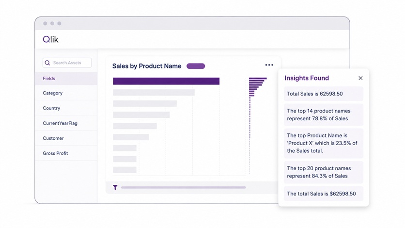
Task: Click the filter funnel icon
Action: pos(115,187)
